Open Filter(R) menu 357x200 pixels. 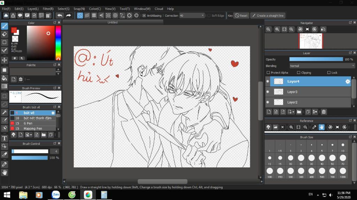tap(48, 9)
